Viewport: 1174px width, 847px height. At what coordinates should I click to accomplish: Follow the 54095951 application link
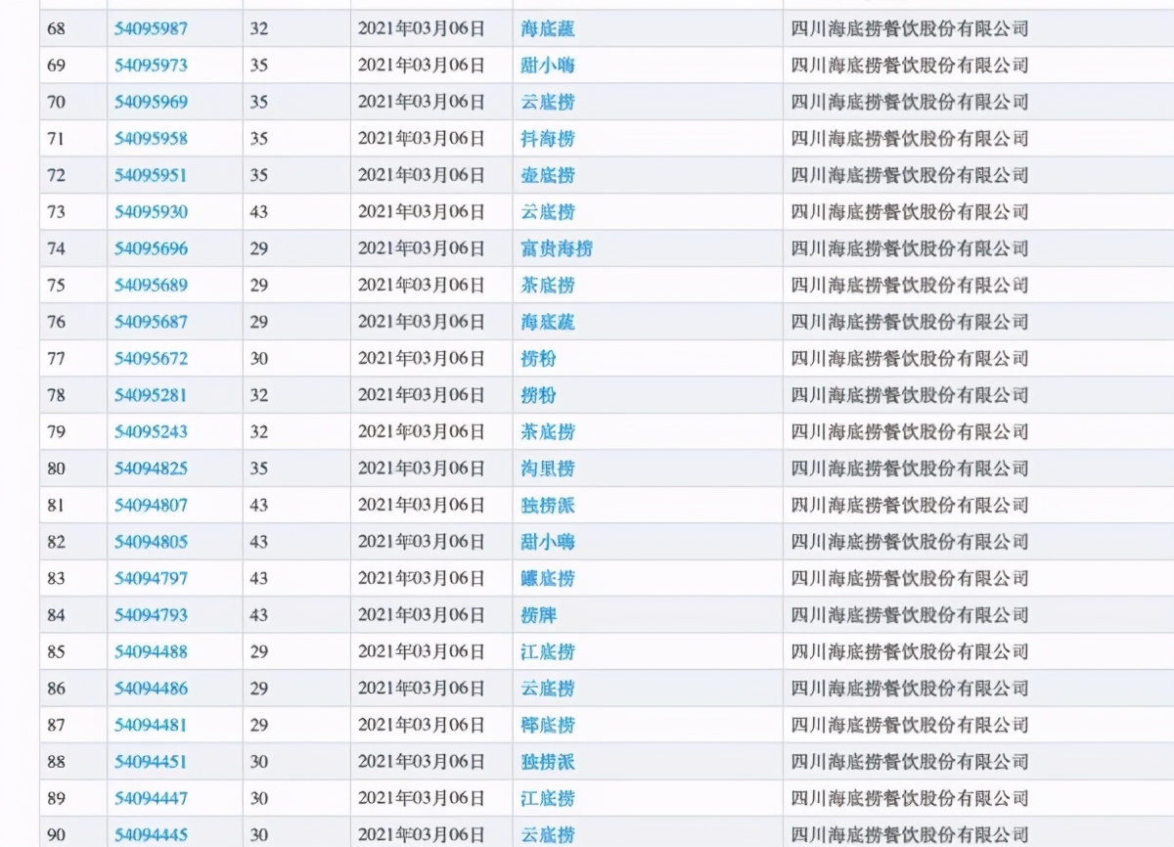pyautogui.click(x=151, y=175)
